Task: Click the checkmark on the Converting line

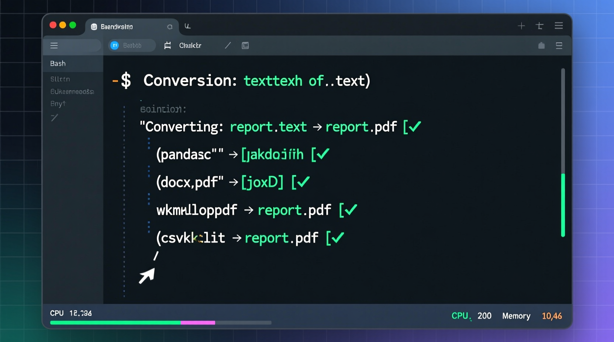Action: click(415, 126)
